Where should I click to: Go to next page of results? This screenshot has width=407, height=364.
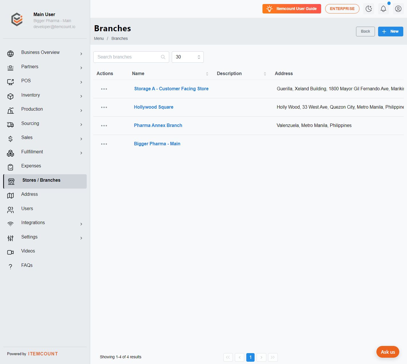[x=262, y=357]
